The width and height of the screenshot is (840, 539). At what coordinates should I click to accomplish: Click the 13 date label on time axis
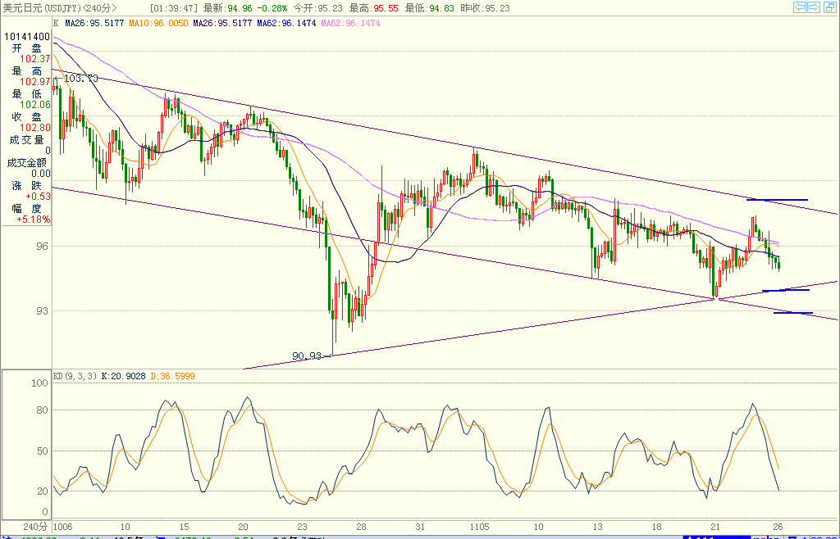[x=597, y=528]
